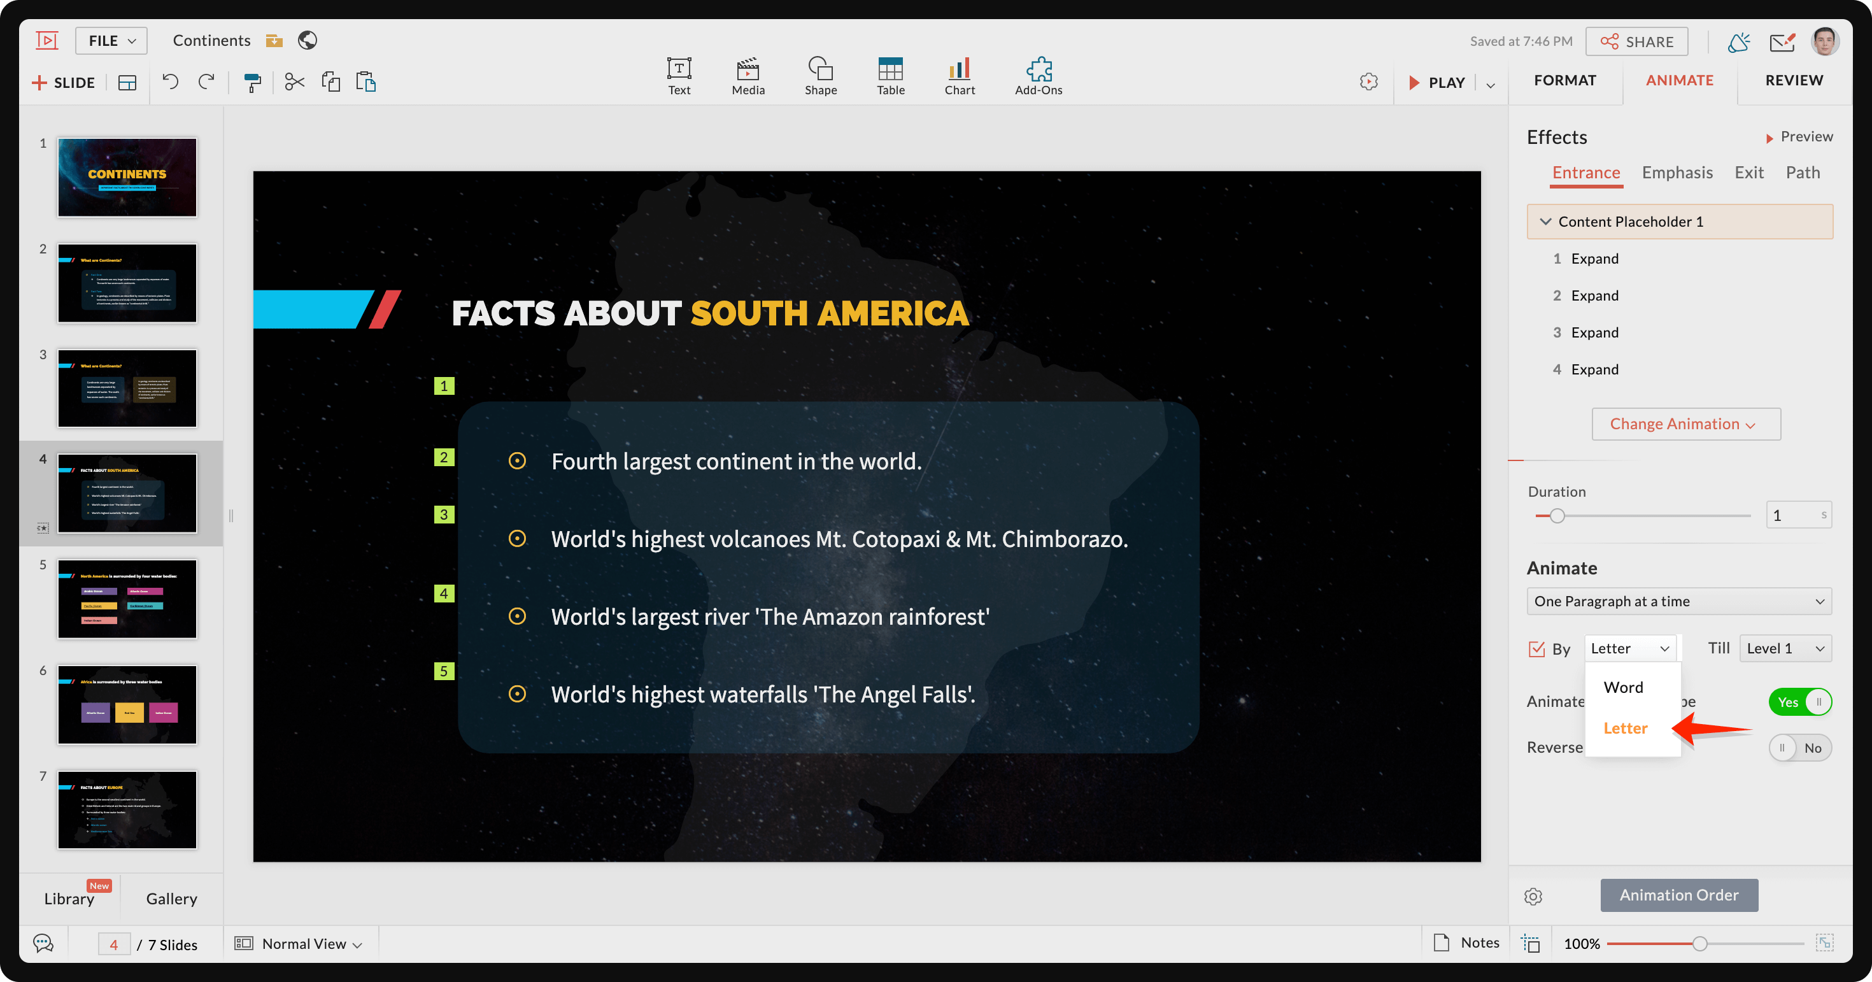Screen dimensions: 1872x982
Task: Click the clone/copy format icon
Action: tap(252, 82)
